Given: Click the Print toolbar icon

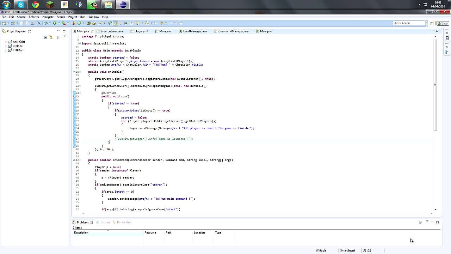Looking at the screenshot, I should [x=32, y=23].
